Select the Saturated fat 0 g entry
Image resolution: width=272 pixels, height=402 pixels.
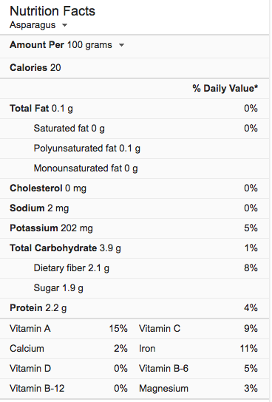coord(135,128)
